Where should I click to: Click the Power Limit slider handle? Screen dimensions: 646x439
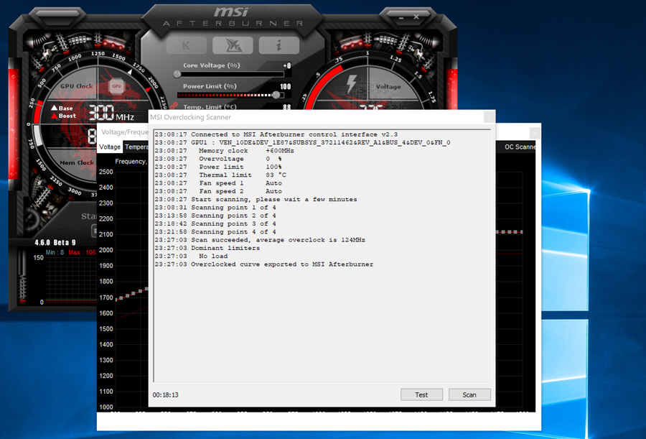pos(277,94)
